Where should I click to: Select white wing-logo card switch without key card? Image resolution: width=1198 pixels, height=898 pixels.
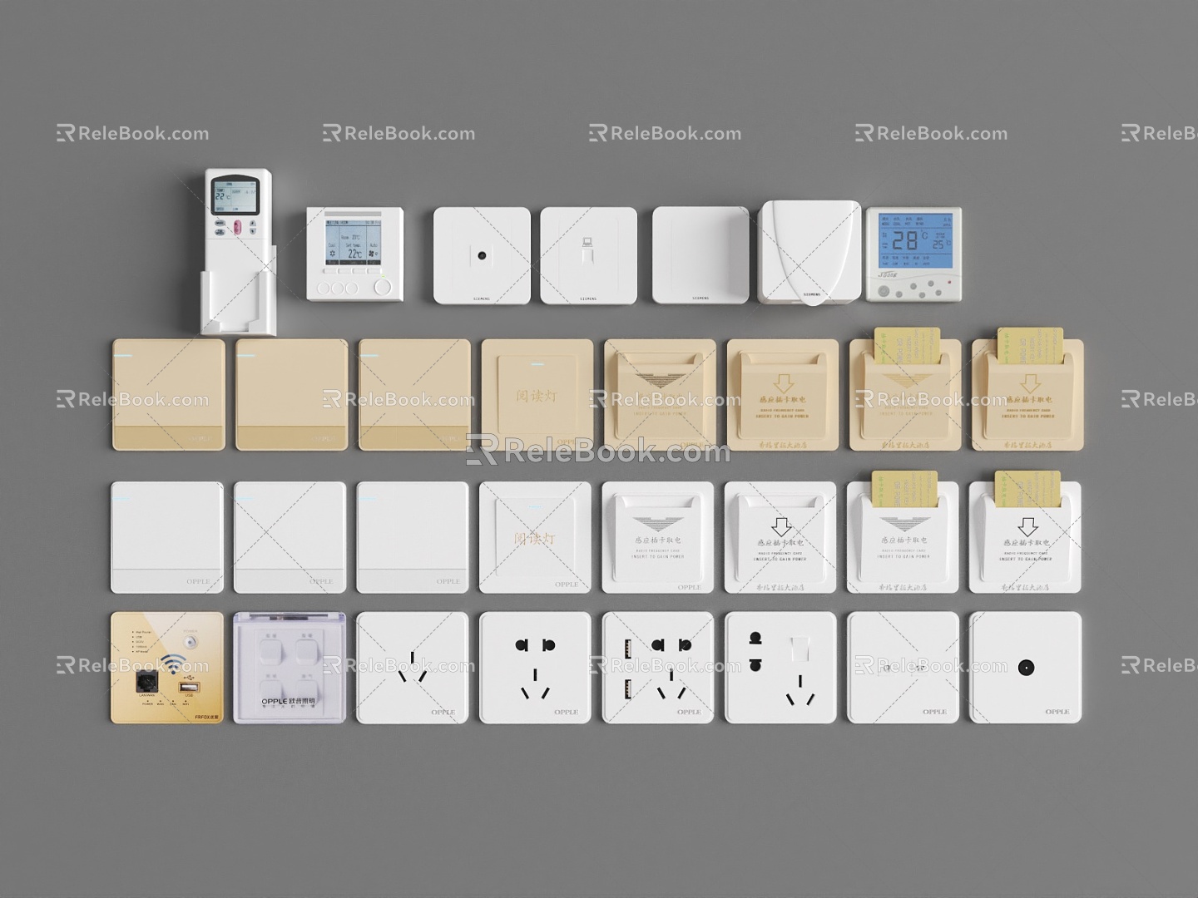(x=657, y=537)
